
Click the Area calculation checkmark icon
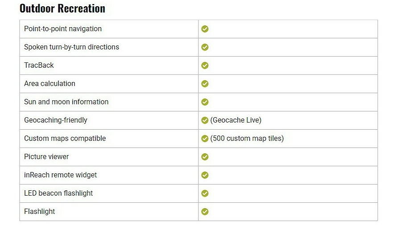click(x=205, y=84)
